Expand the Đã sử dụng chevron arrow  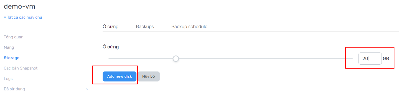click(x=87, y=89)
